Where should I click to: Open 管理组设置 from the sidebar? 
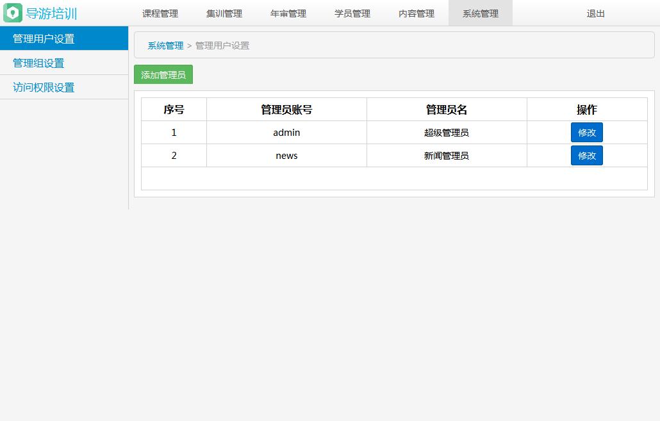38,63
